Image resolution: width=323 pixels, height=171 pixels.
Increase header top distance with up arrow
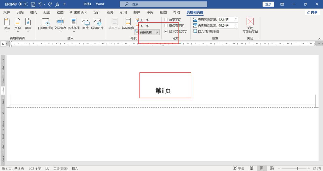point(236,18)
